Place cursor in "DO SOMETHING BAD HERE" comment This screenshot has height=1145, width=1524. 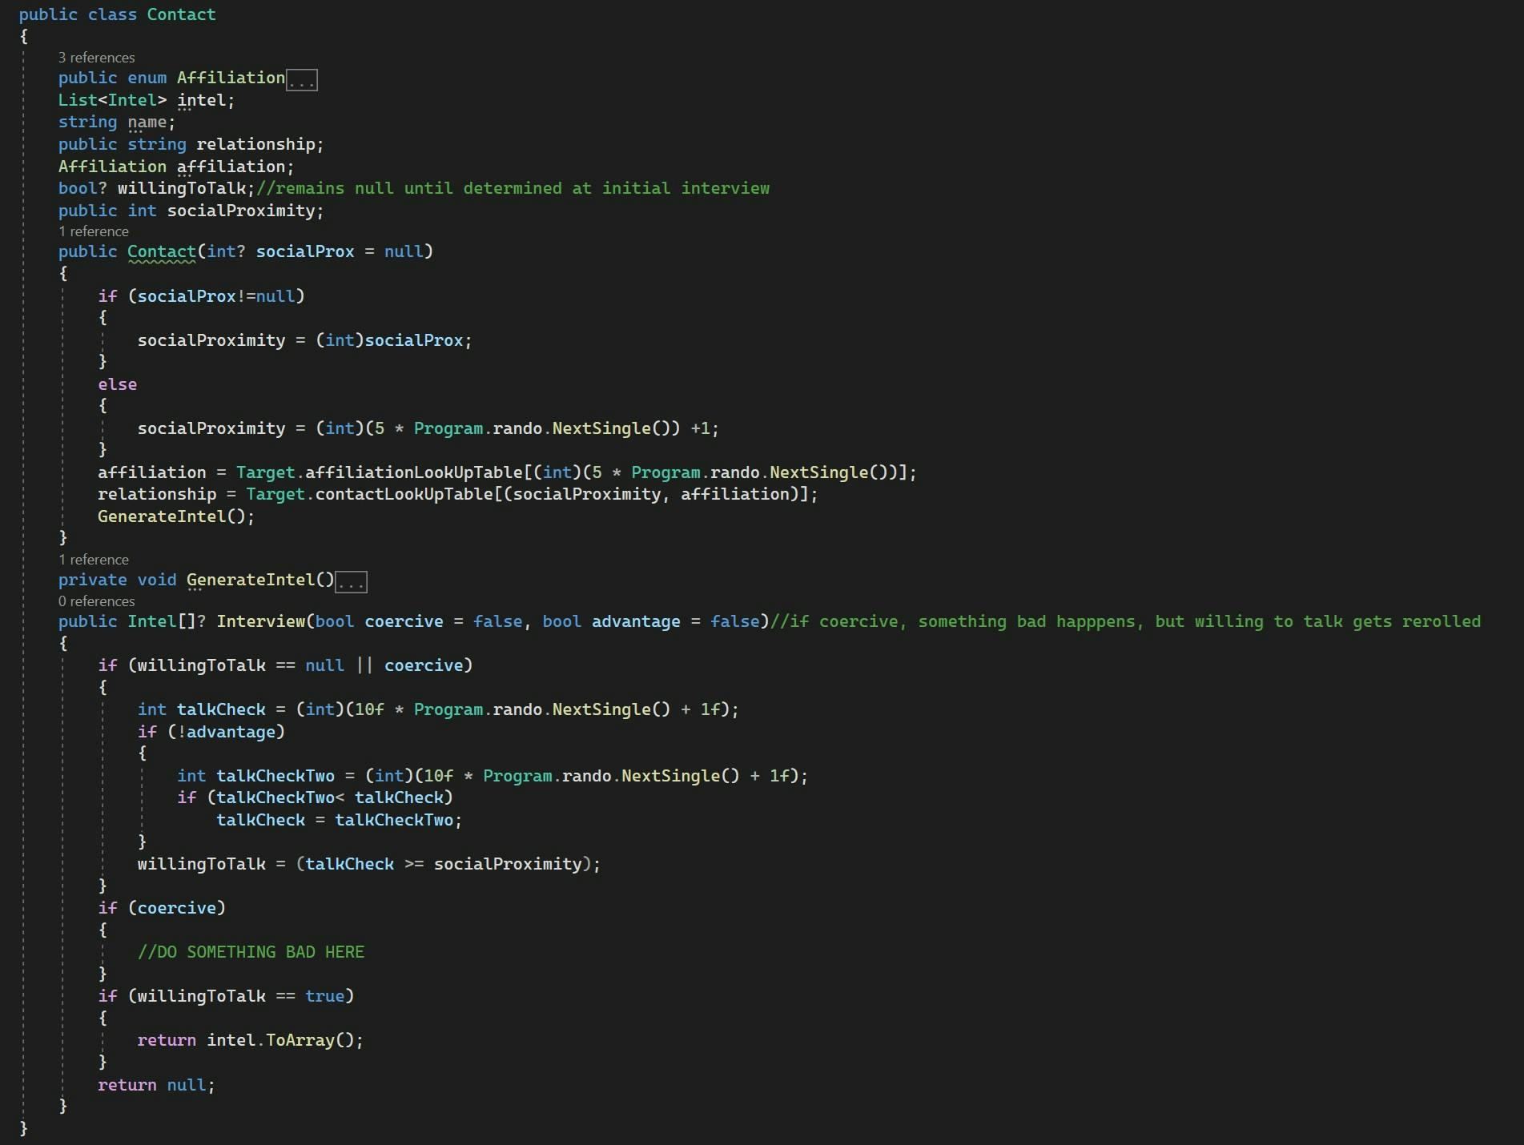(251, 952)
